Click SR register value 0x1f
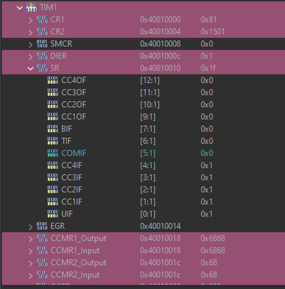Image resolution: width=285 pixels, height=289 pixels. tap(208, 68)
